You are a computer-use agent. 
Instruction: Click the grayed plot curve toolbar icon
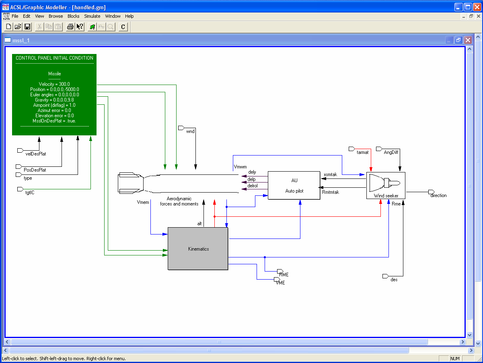tap(101, 27)
